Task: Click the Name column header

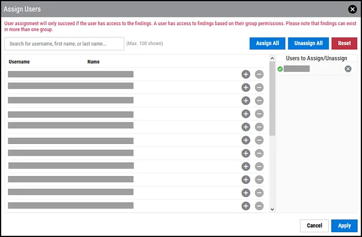Action: (93, 62)
